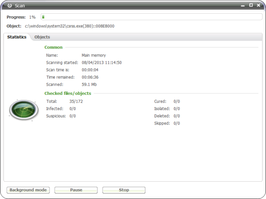Click the Checked files/objects heading

point(67,93)
